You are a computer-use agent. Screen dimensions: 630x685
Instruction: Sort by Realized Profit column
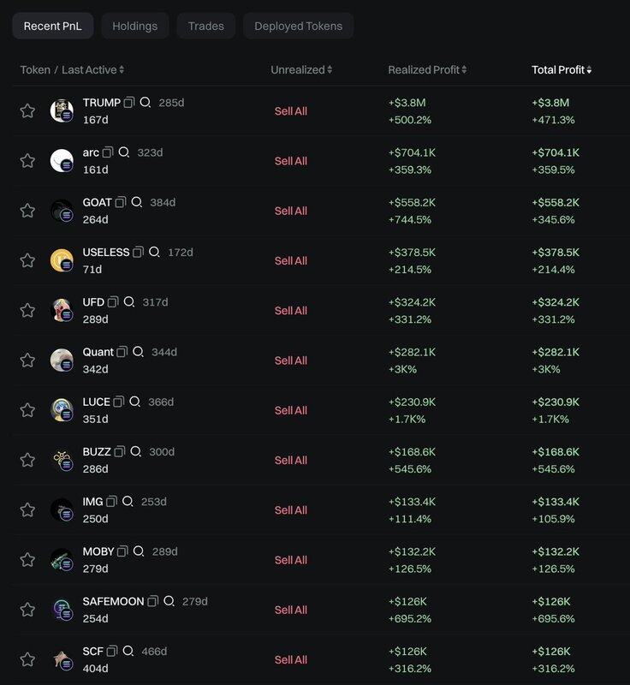point(427,69)
